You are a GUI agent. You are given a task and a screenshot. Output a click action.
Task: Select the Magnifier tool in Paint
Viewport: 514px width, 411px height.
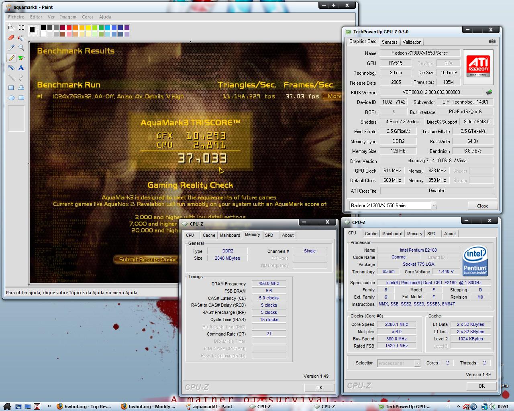pyautogui.click(x=21, y=48)
